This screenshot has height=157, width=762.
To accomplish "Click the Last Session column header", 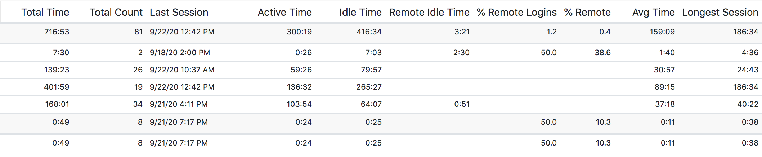I will (x=179, y=12).
